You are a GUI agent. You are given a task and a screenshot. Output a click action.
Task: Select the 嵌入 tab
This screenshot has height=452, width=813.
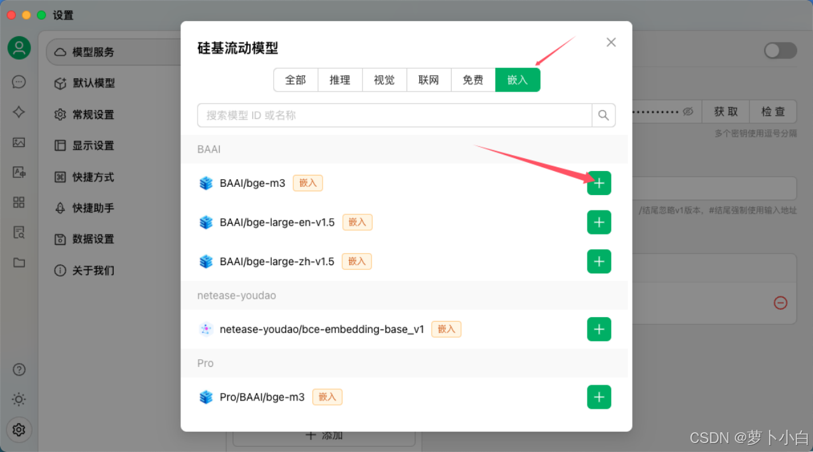point(518,80)
